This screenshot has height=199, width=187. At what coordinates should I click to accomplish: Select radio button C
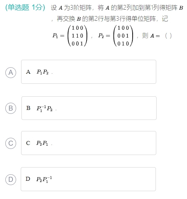tap(11, 143)
